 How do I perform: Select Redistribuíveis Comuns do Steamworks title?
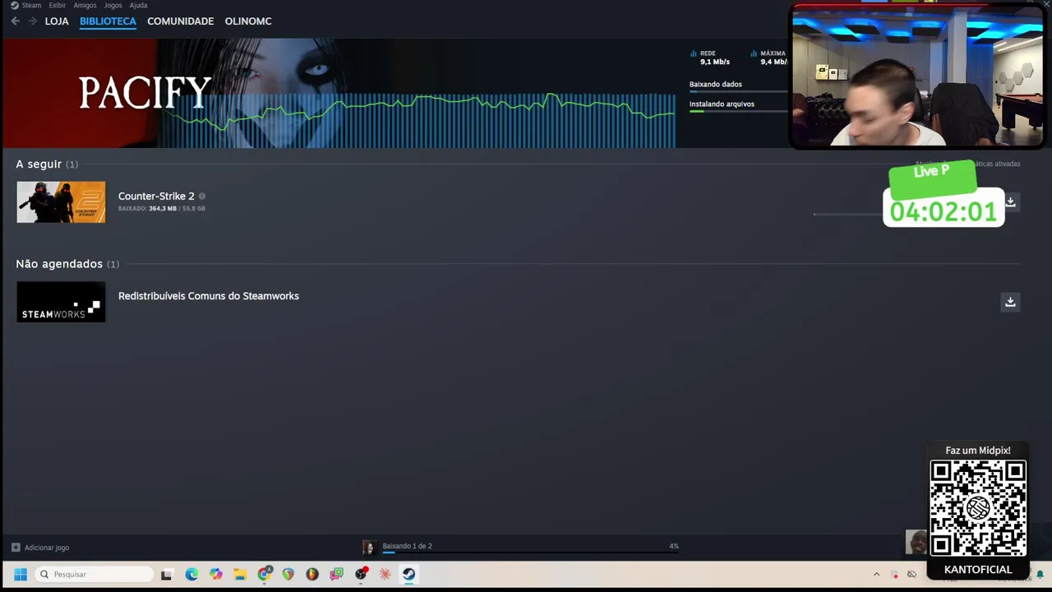[x=209, y=296]
